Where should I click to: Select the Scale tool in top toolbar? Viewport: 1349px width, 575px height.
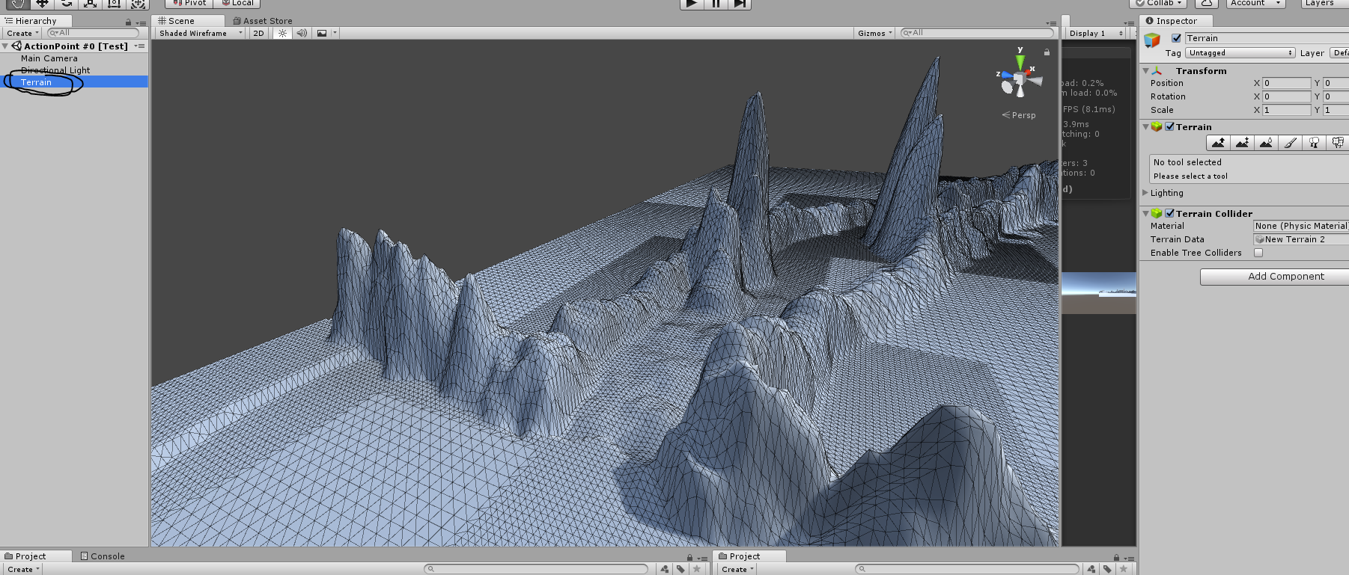[90, 4]
